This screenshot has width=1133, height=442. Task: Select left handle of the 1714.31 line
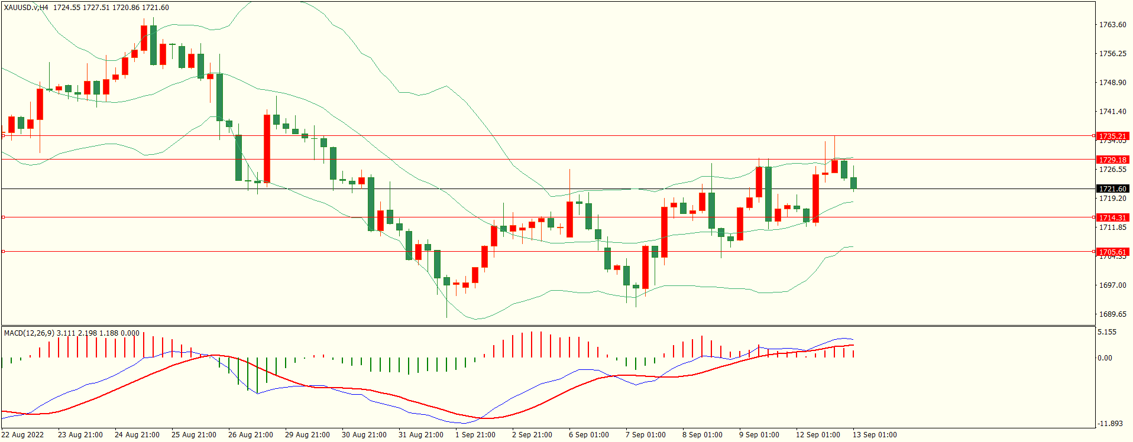point(3,217)
